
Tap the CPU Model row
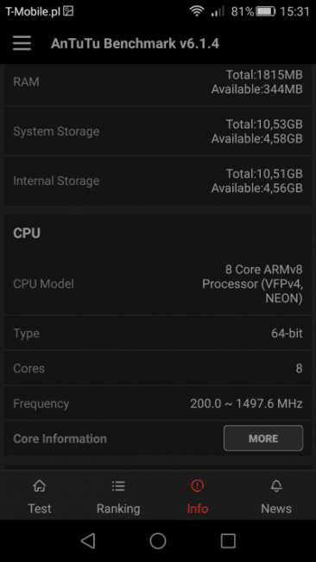[158, 284]
